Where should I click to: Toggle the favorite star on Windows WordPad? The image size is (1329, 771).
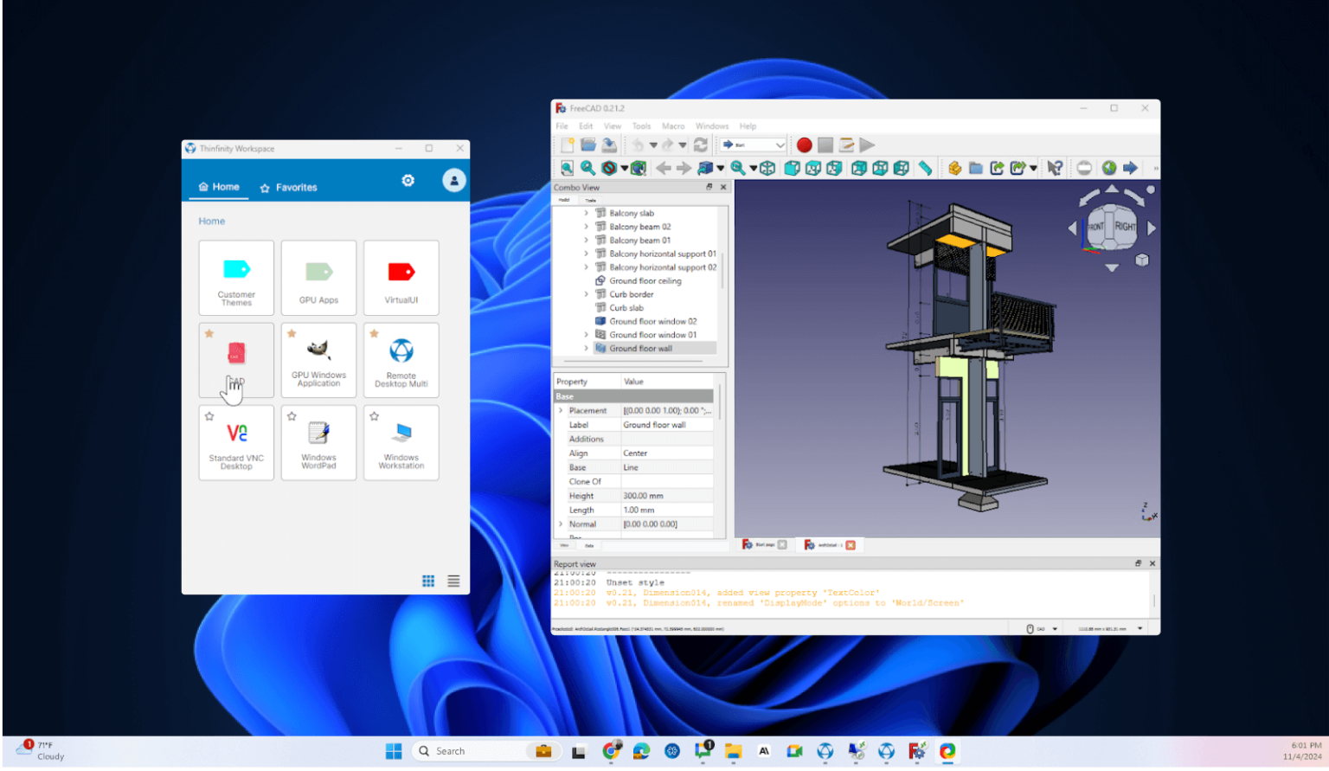(291, 415)
